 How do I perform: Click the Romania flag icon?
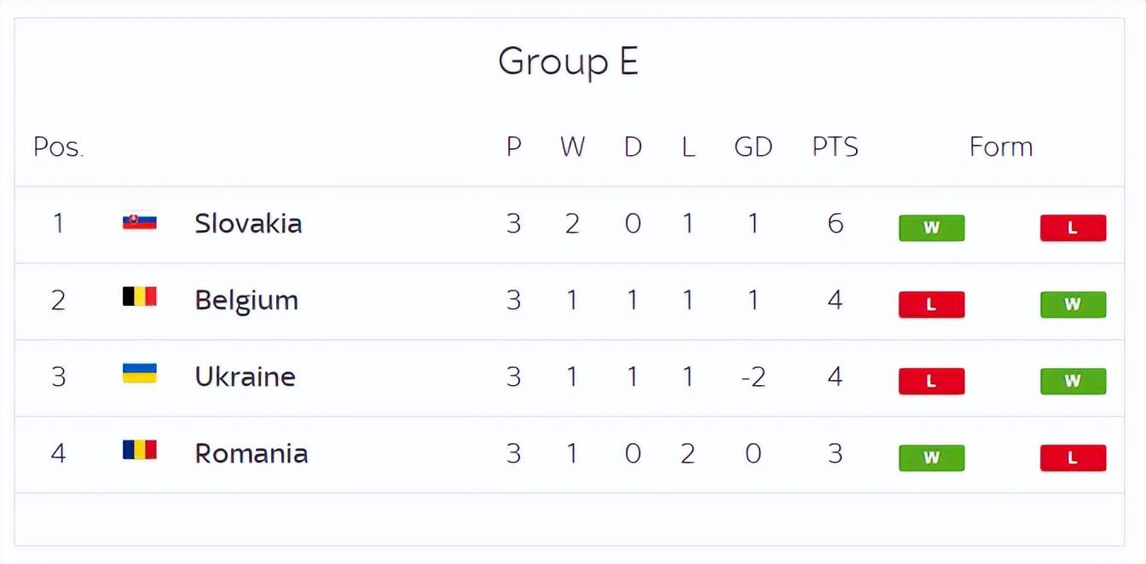(x=139, y=449)
